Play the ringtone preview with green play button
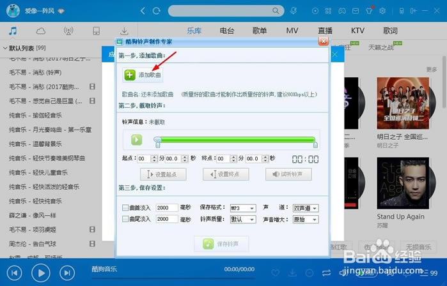This screenshot has height=286, width=447. (x=137, y=140)
